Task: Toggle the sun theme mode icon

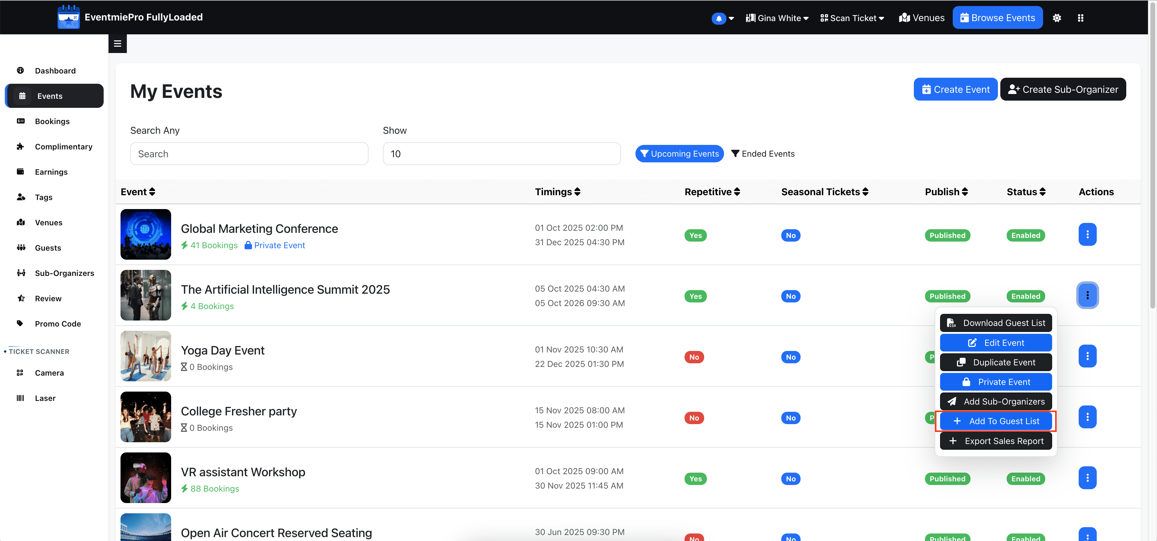Action: click(1056, 18)
